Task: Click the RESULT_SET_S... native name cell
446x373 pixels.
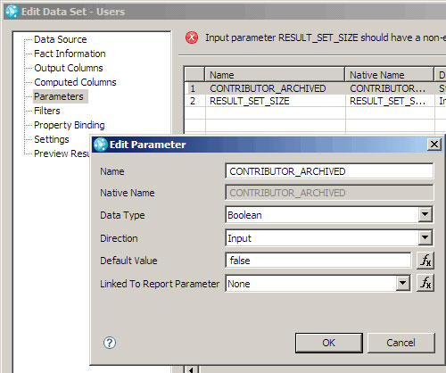Action: click(390, 101)
